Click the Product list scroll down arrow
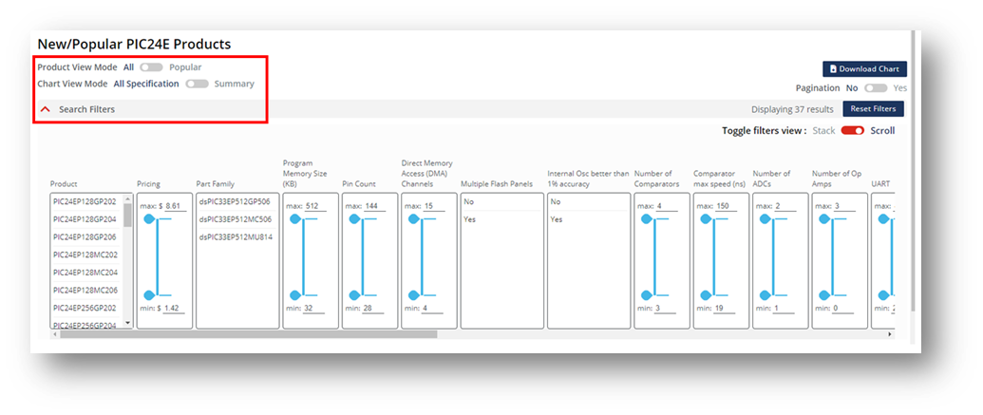 click(x=127, y=324)
